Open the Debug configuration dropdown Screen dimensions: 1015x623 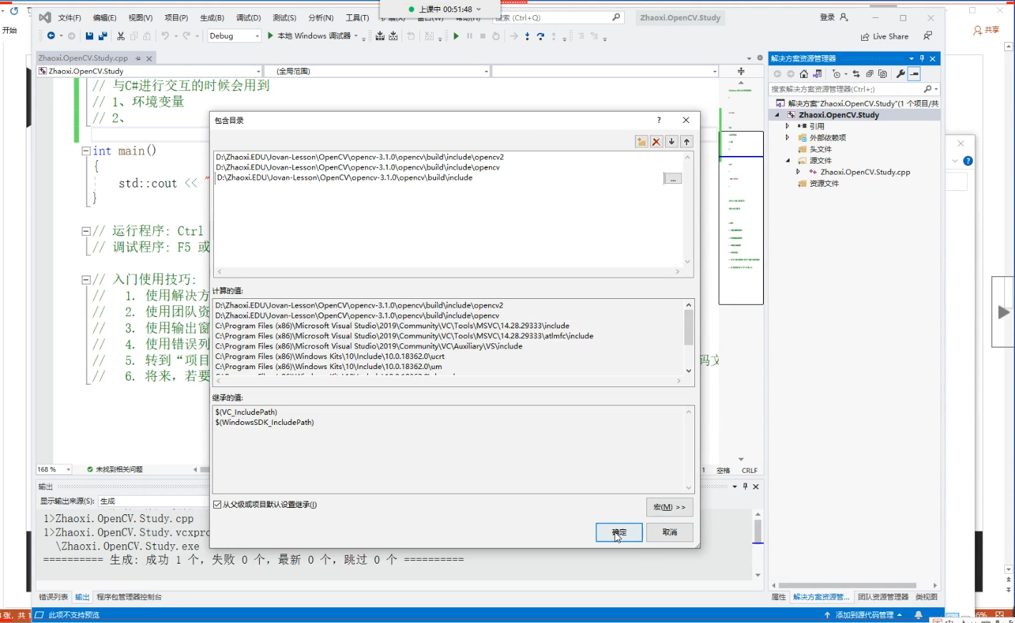234,36
